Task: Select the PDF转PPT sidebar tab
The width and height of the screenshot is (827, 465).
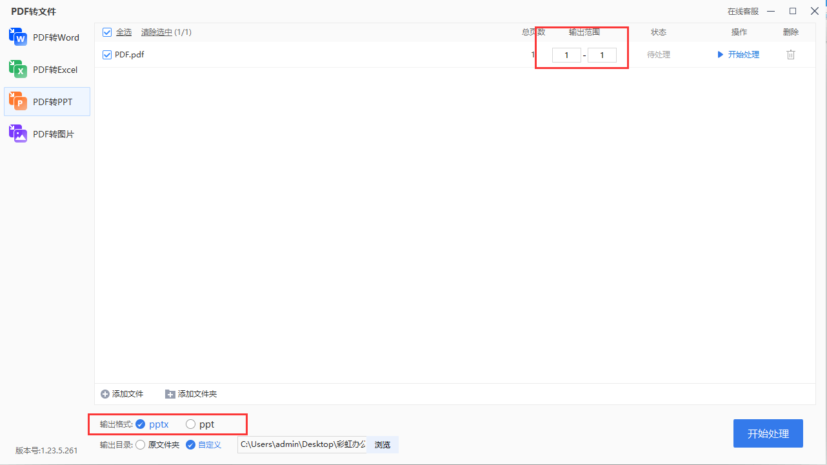Action: tap(46, 102)
